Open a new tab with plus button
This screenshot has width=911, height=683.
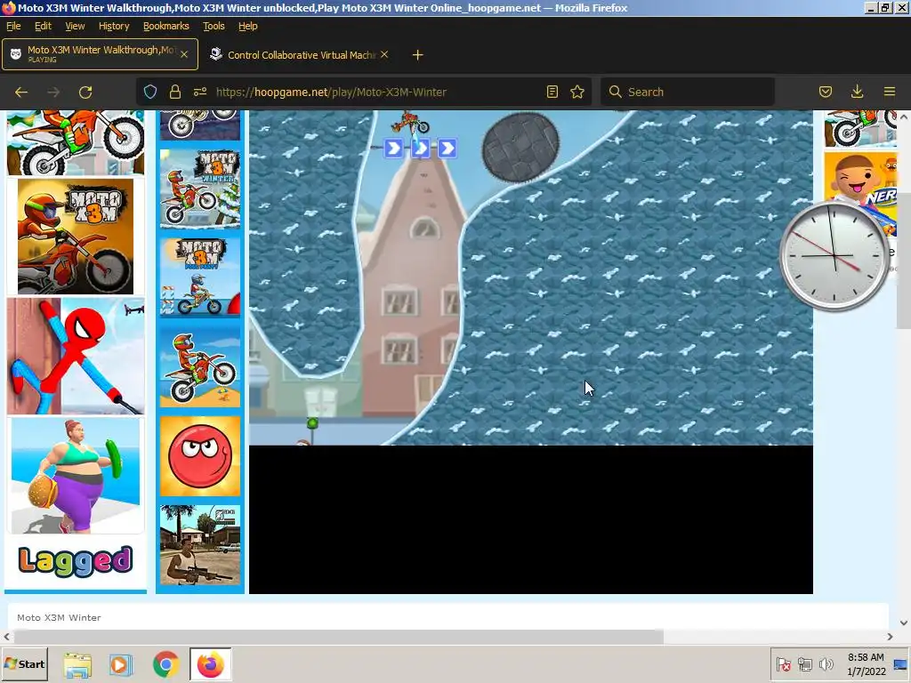pyautogui.click(x=417, y=54)
